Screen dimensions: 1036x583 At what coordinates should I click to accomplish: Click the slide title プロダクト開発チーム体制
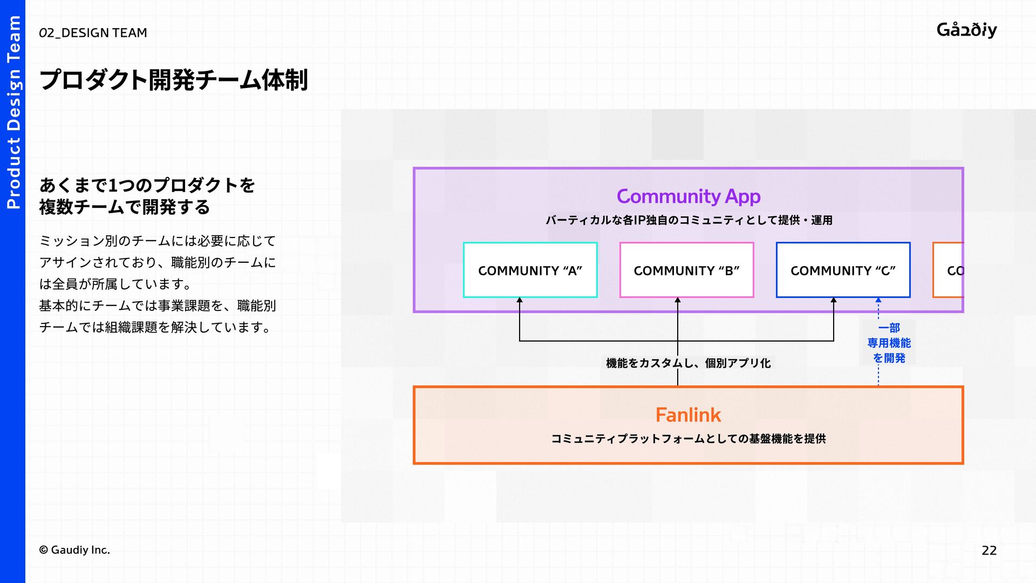click(x=173, y=80)
